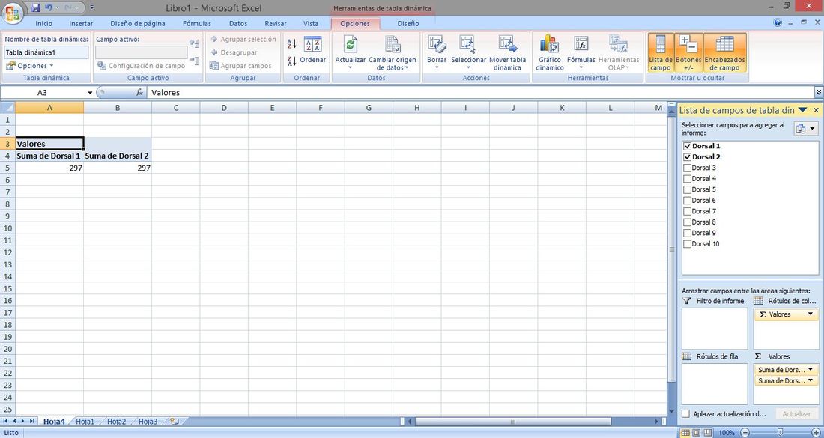Select the Hoja2 sheet tab

click(x=117, y=422)
